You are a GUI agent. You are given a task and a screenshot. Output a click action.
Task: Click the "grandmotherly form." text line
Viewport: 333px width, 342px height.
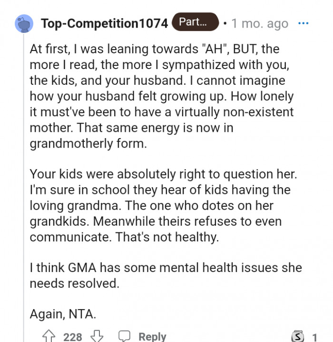[88, 143]
